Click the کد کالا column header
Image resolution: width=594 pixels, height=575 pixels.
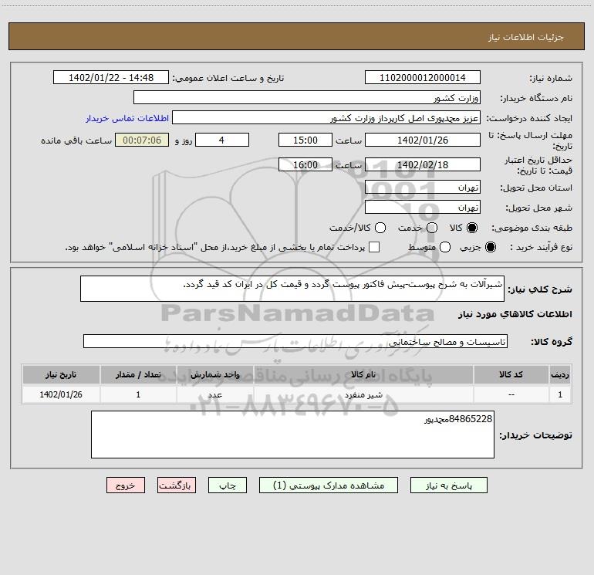coord(511,374)
